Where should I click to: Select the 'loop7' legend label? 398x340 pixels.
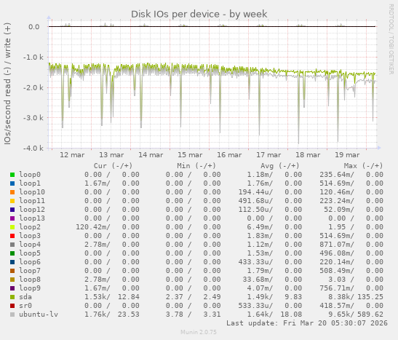(30, 270)
